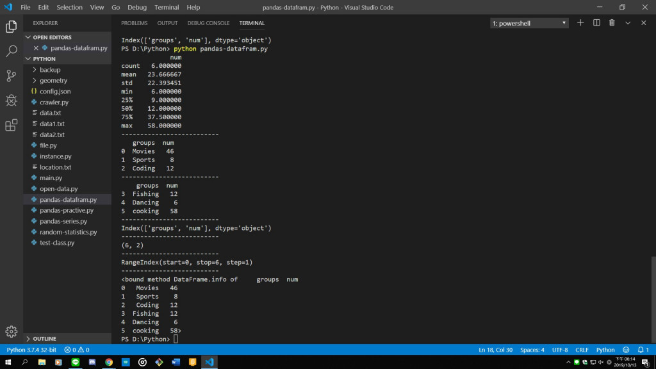
Task: Change language mode via Python
Action: 605,350
